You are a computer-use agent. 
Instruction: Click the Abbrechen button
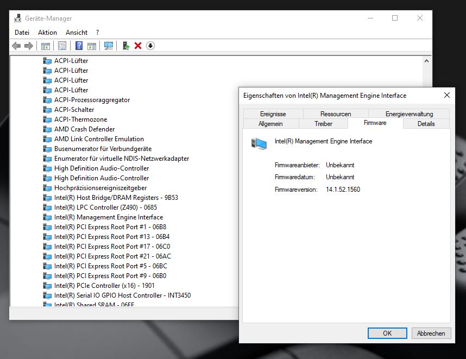[431, 333]
